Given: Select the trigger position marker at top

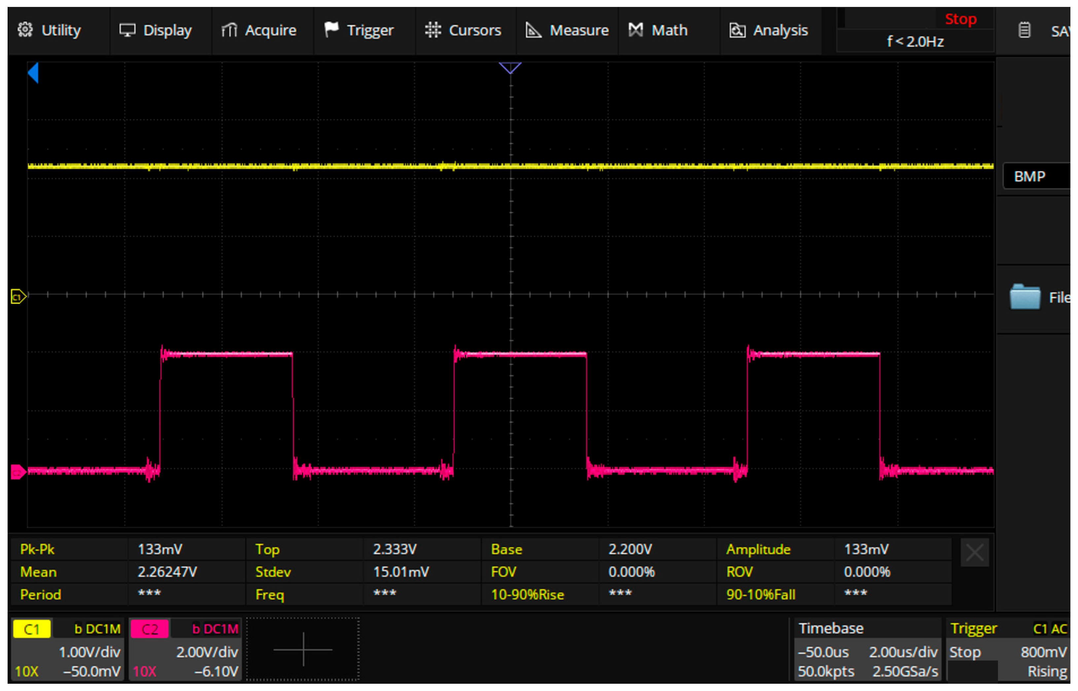Looking at the screenshot, I should click(x=510, y=68).
